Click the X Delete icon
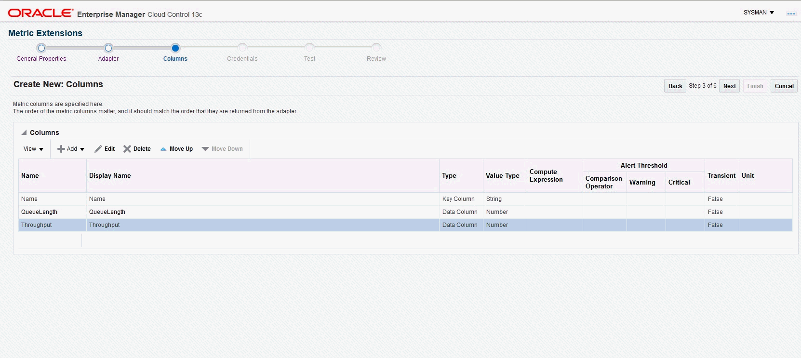 click(x=127, y=149)
